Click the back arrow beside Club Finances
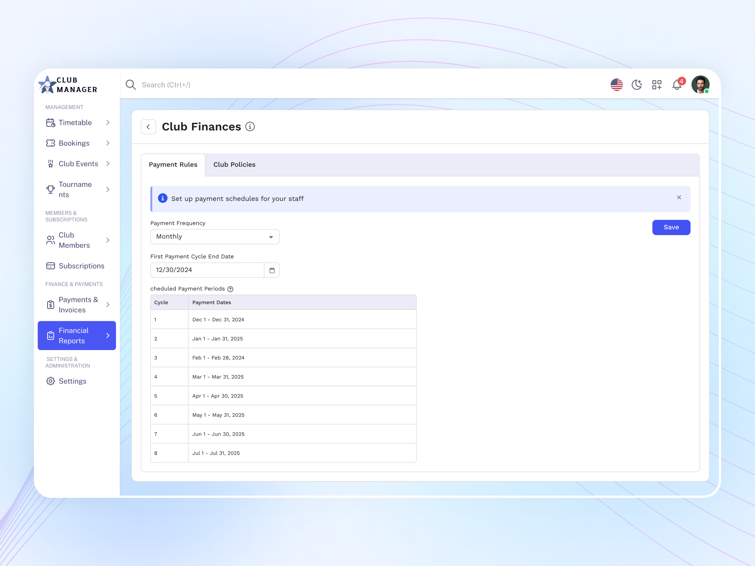 pos(148,127)
